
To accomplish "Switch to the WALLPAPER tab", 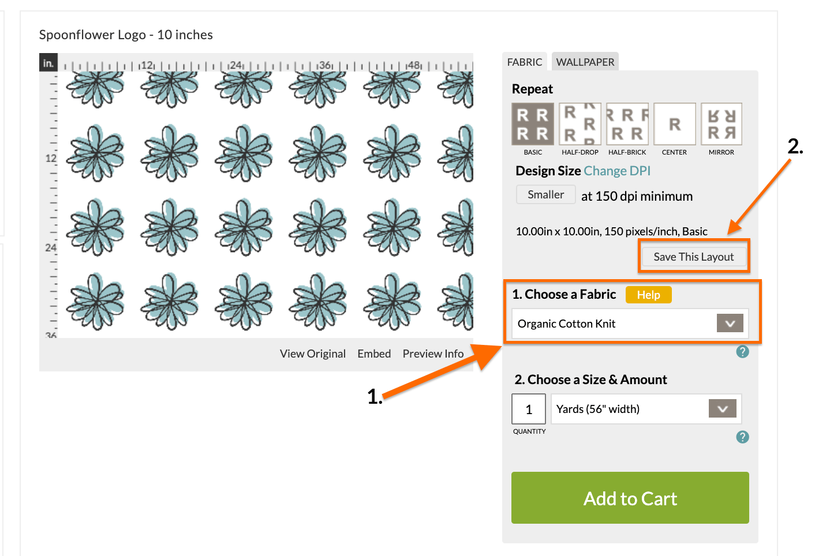I will coord(585,61).
